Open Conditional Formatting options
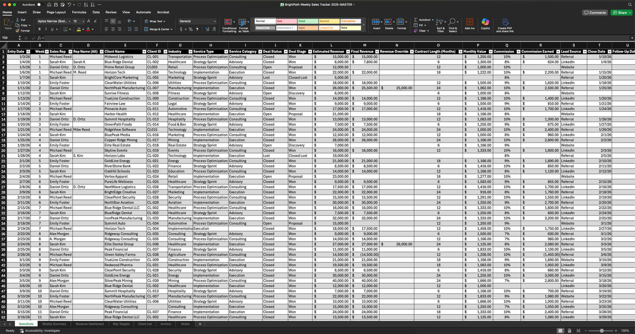This screenshot has width=635, height=334. click(x=229, y=25)
